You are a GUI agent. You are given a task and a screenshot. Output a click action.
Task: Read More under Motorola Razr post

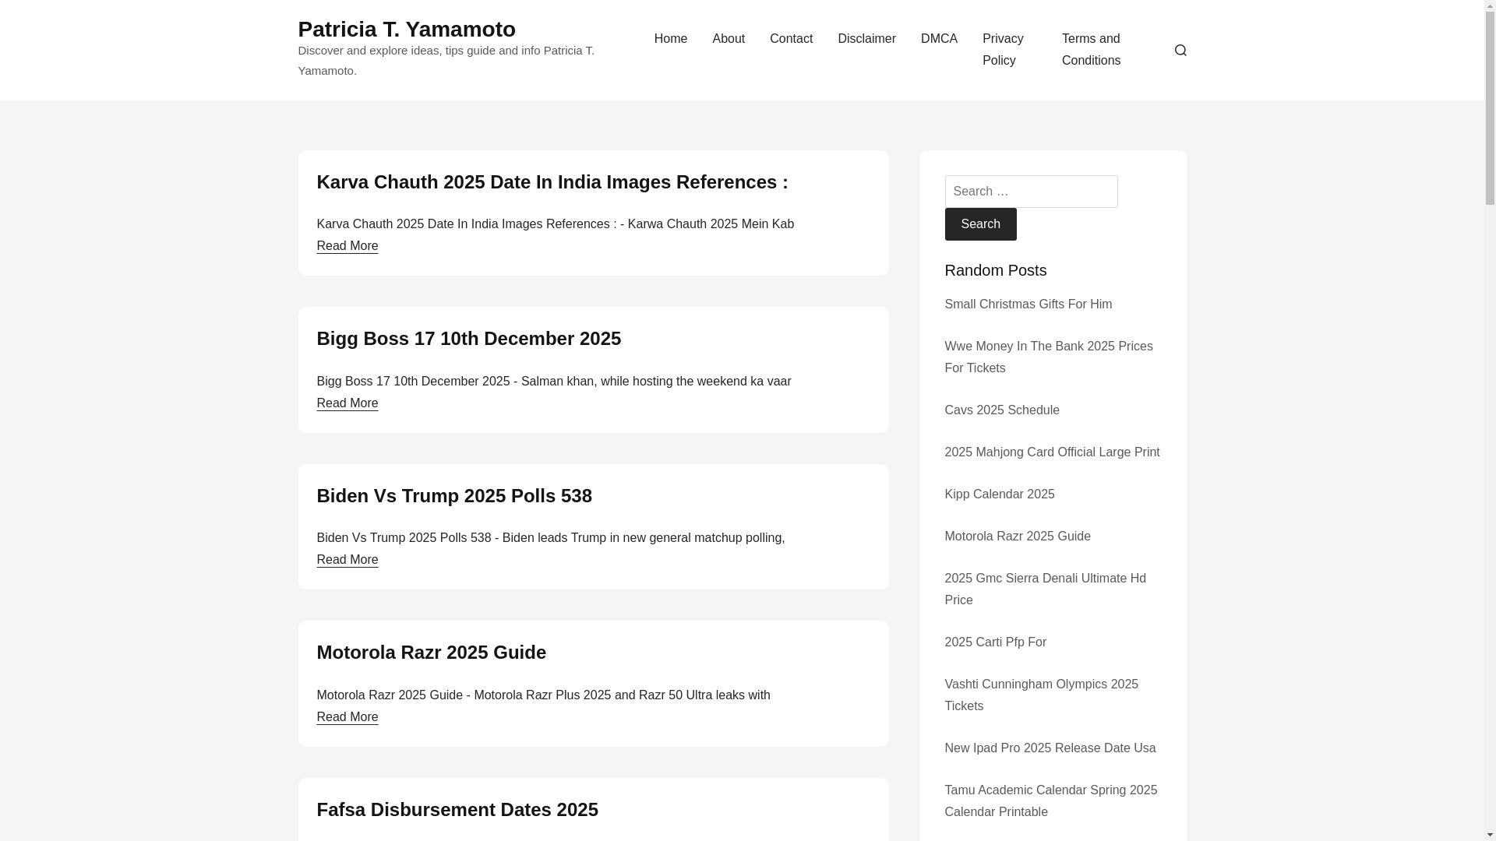(347, 717)
